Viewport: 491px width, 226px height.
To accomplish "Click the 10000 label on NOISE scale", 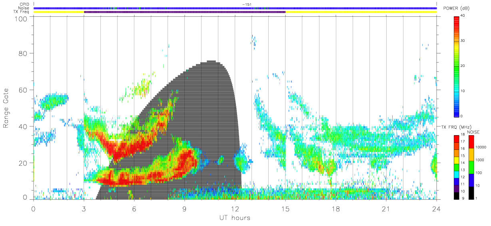I will click(x=480, y=147).
